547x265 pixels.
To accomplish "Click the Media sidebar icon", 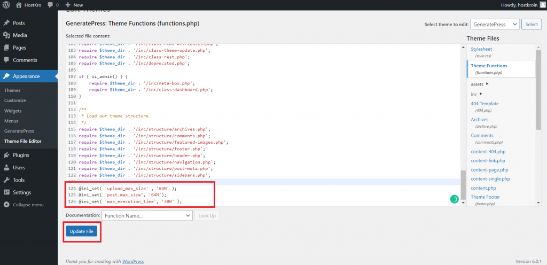I will (x=6, y=35).
